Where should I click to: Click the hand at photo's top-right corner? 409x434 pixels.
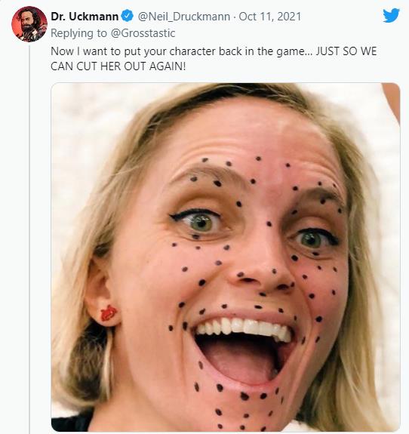tap(392, 101)
